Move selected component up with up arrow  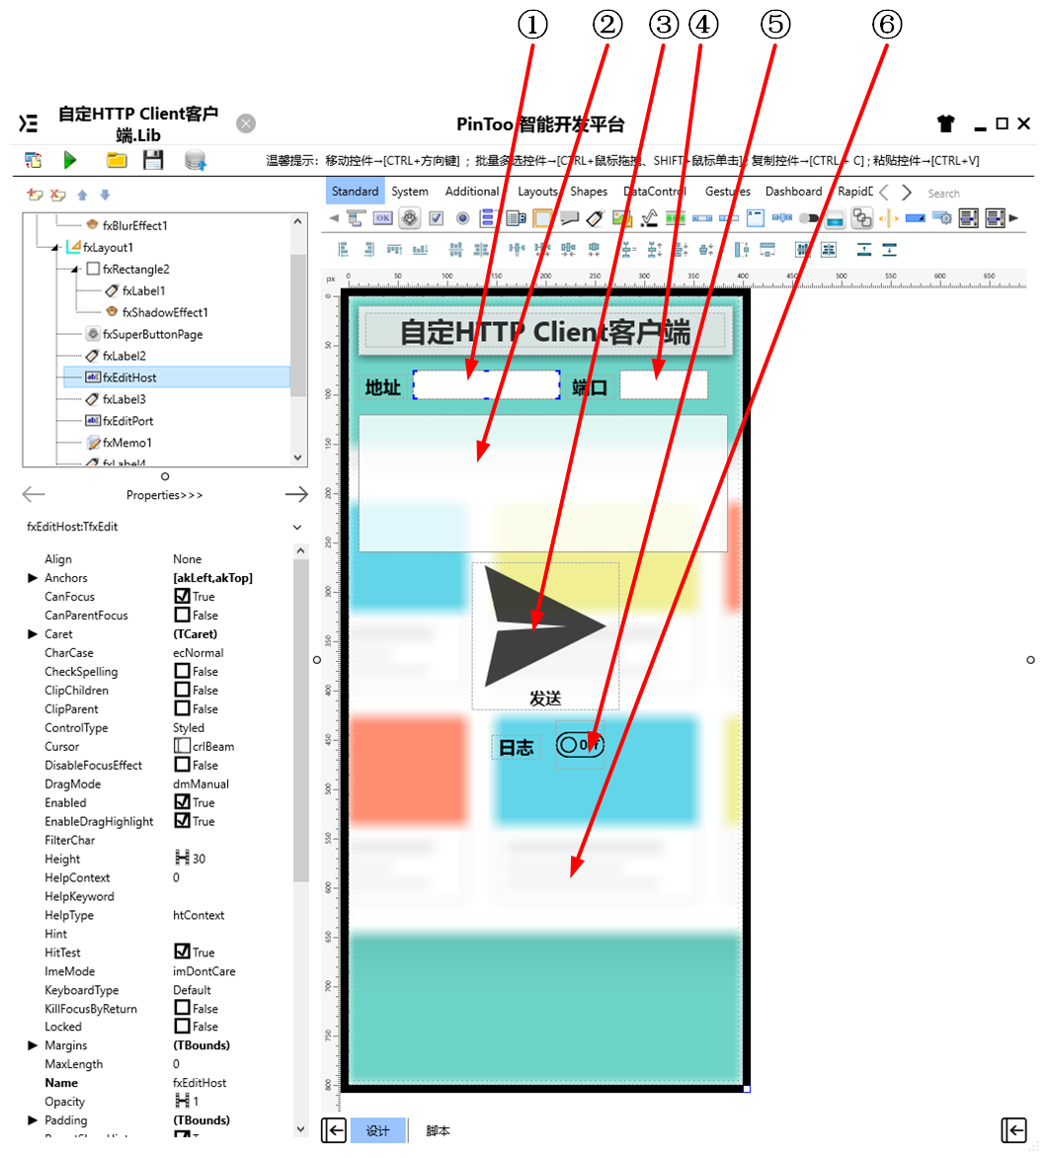pos(83,195)
